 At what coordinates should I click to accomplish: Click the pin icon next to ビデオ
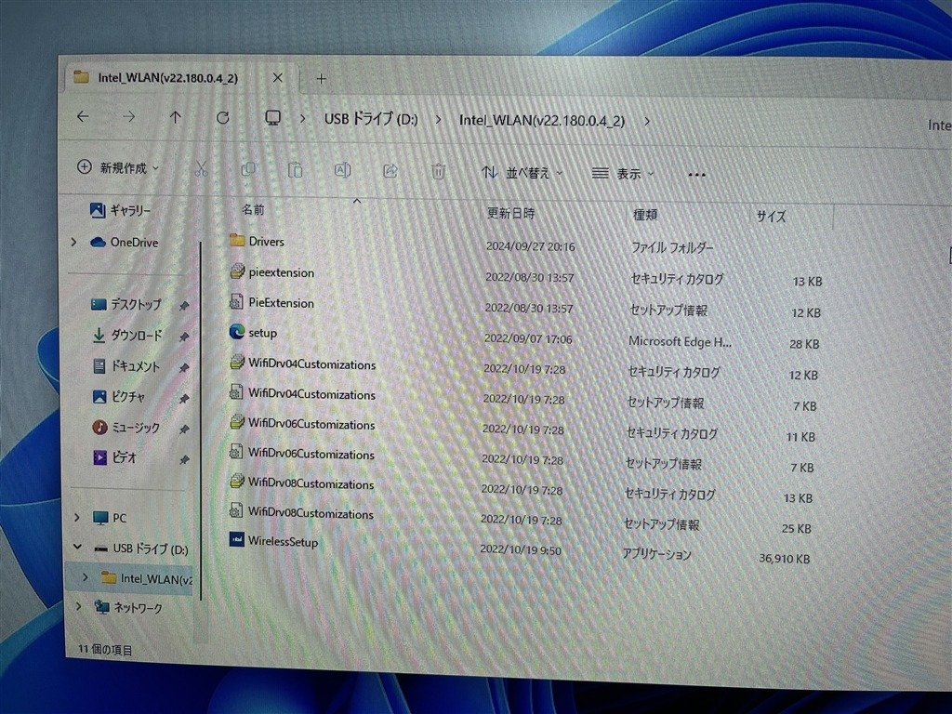click(183, 460)
